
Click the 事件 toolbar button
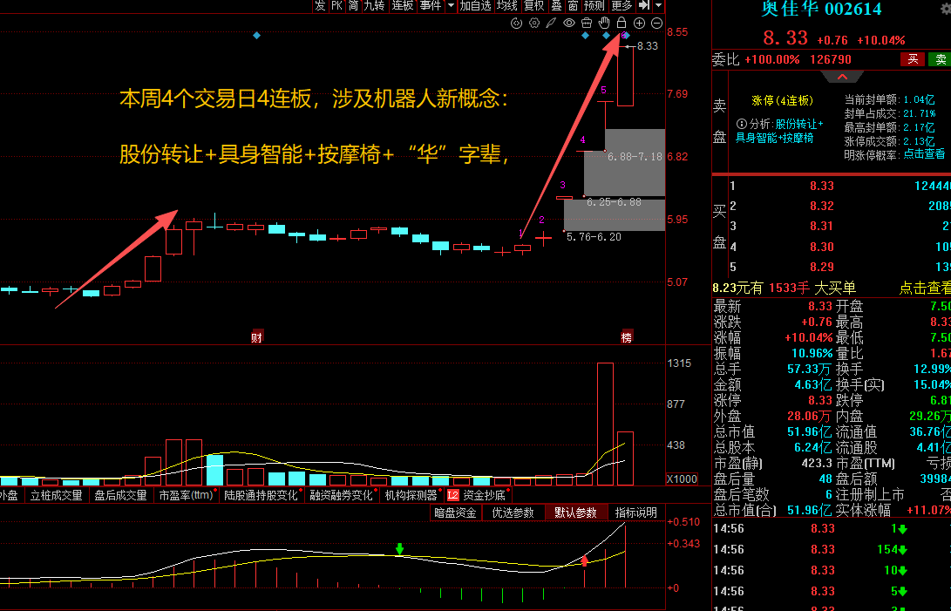coord(431,5)
